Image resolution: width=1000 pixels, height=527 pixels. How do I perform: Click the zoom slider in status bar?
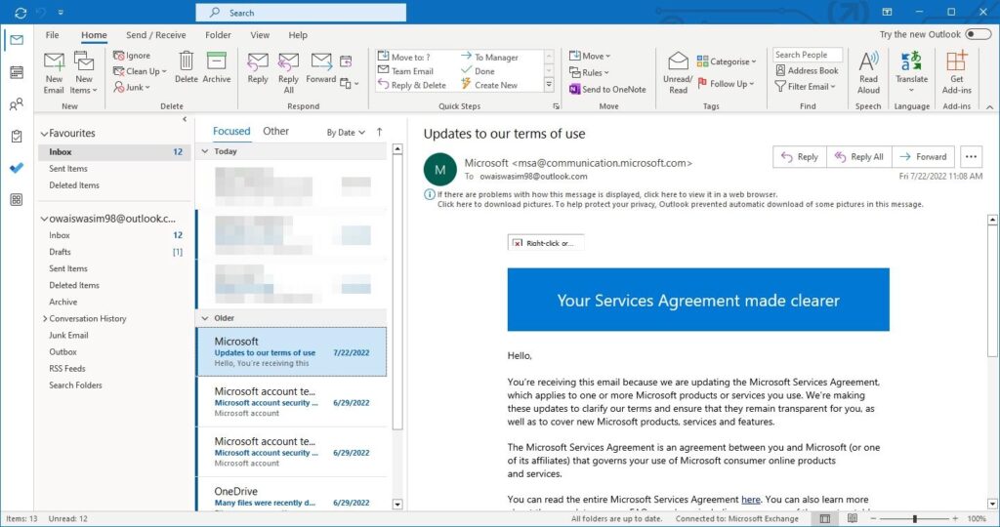point(915,518)
